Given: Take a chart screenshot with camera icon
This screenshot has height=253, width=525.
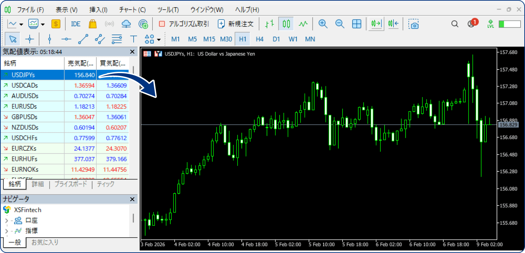Looking at the screenshot, I should [x=414, y=24].
